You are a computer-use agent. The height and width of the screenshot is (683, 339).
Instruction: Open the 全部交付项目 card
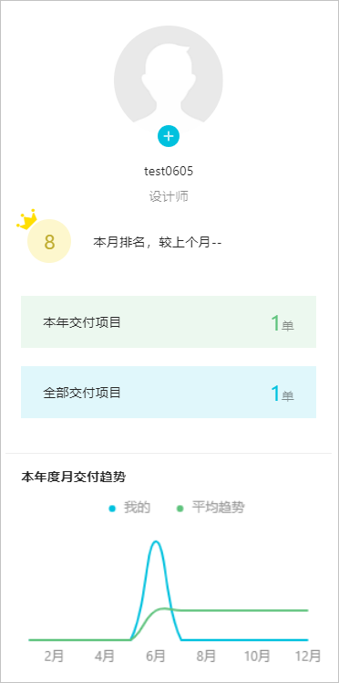169,392
